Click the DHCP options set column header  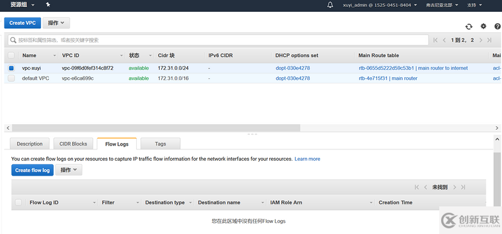click(x=297, y=55)
